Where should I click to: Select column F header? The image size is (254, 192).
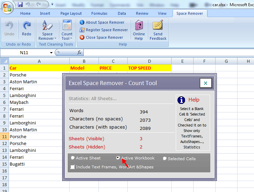click(204, 61)
